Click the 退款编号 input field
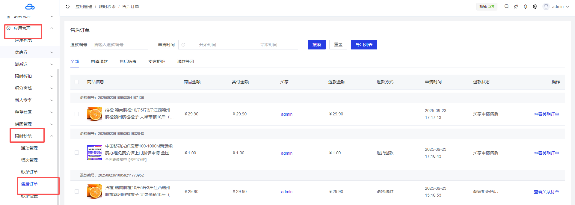 pos(119,45)
